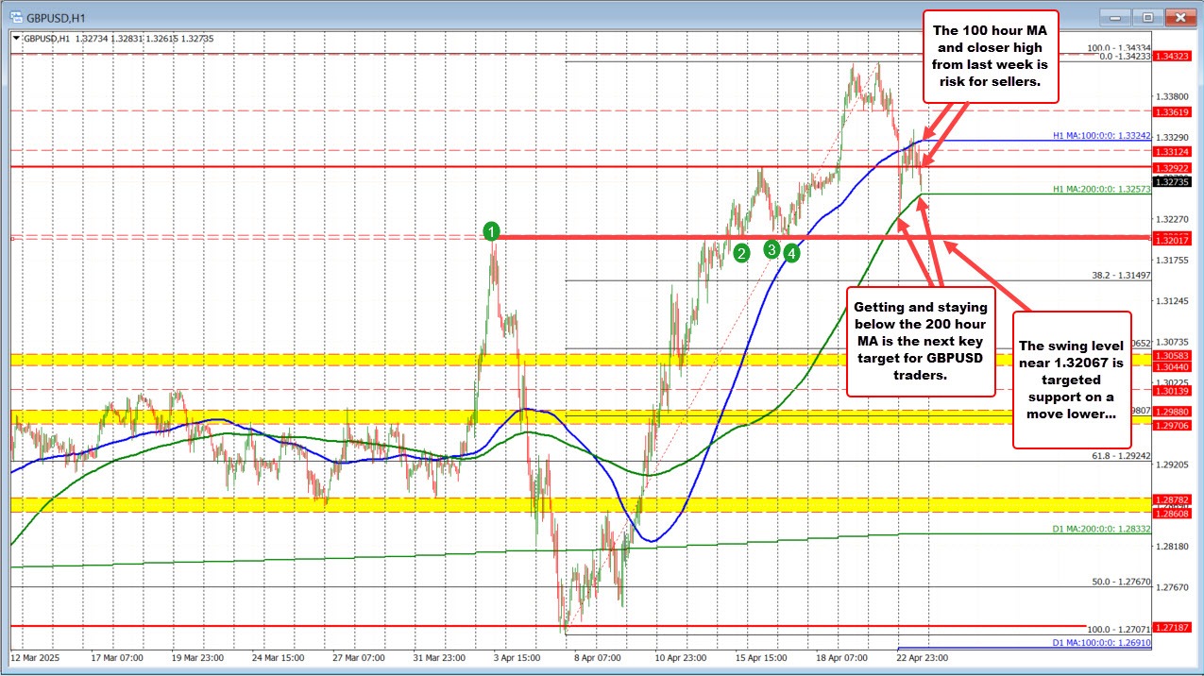Select the 'risk for sellers' callout box
1204x676 pixels.
(x=990, y=56)
